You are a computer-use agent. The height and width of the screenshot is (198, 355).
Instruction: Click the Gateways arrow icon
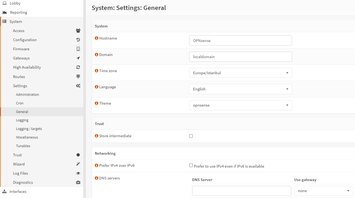click(x=78, y=58)
